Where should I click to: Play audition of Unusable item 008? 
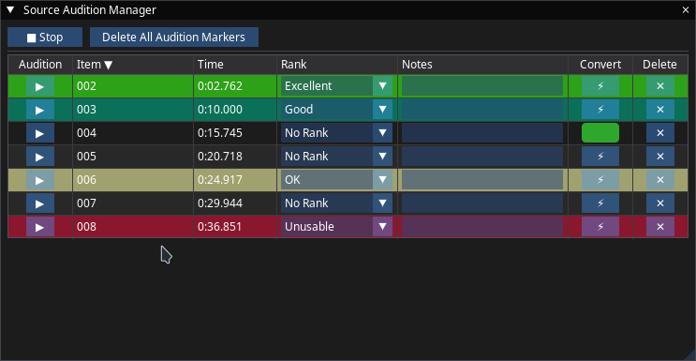40,227
